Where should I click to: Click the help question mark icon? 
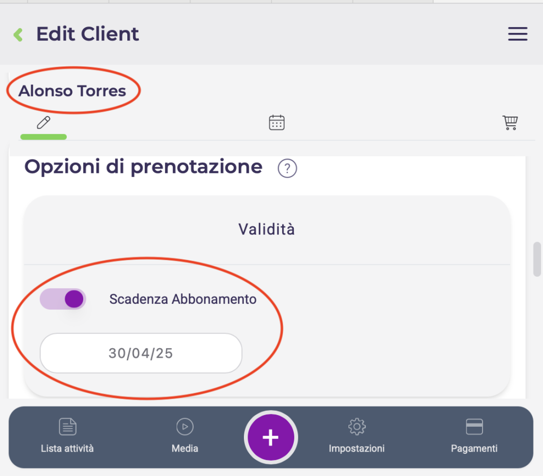[x=287, y=169]
